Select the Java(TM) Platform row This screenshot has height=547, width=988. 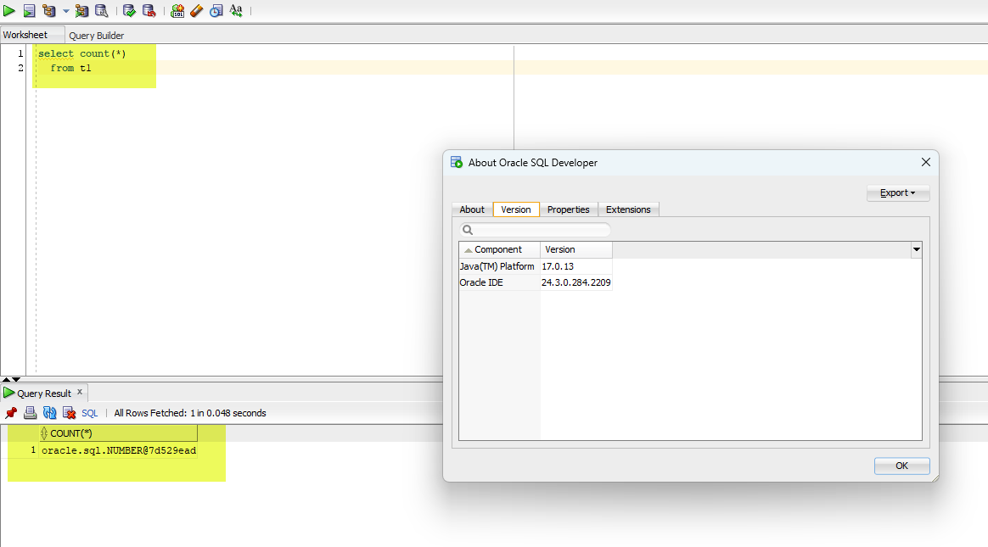point(536,266)
